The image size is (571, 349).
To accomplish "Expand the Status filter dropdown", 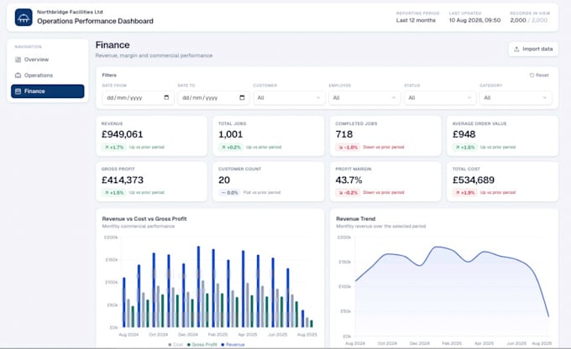I will tap(440, 97).
